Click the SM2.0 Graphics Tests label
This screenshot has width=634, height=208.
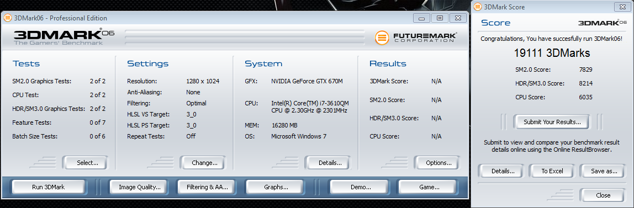click(41, 81)
